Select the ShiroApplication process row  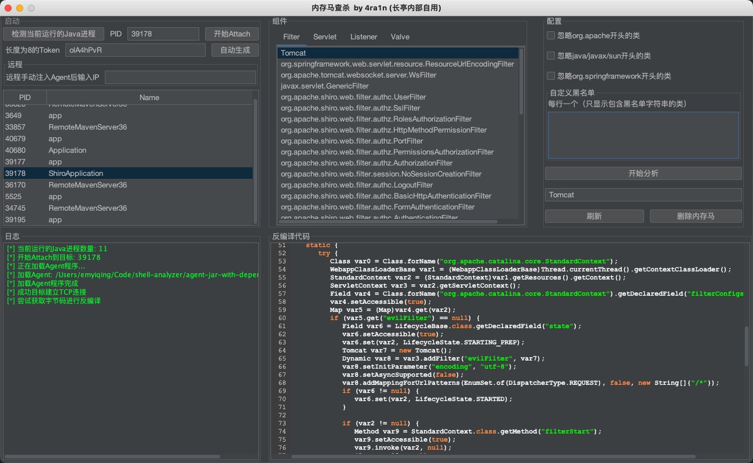(x=128, y=173)
